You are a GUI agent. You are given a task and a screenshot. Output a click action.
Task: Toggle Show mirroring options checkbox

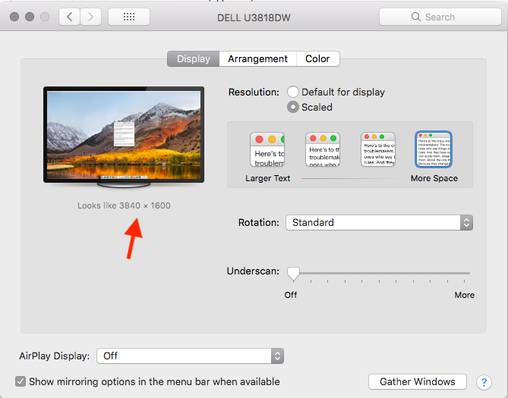click(x=21, y=381)
